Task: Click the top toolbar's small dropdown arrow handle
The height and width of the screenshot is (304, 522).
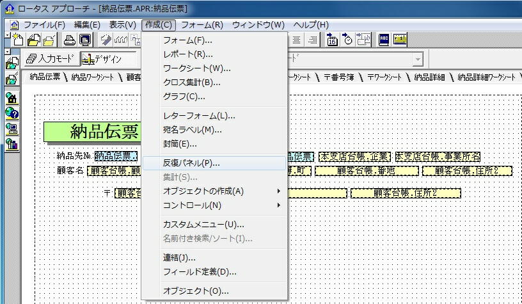Action: coord(8,35)
